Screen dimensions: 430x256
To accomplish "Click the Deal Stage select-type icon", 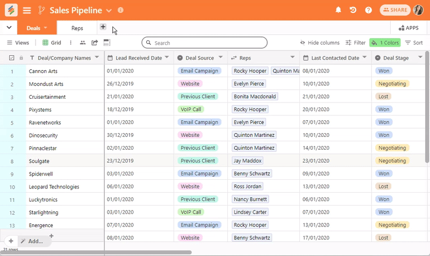I will [378, 58].
